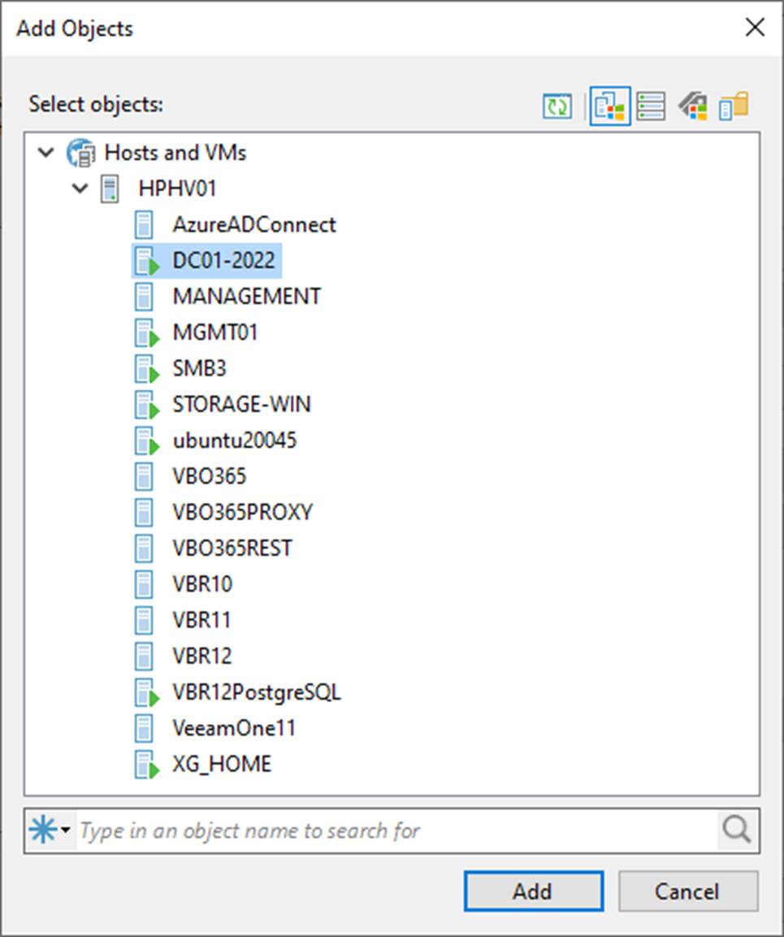Click the XG_HOME running VM icon
The image size is (784, 937).
(147, 764)
